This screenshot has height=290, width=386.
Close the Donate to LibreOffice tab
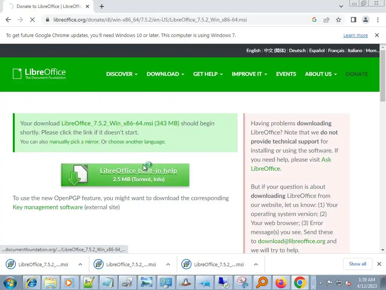(87, 6)
